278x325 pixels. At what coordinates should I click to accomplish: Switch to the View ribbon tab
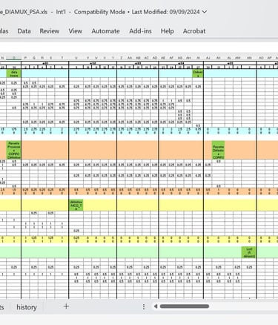pyautogui.click(x=76, y=31)
